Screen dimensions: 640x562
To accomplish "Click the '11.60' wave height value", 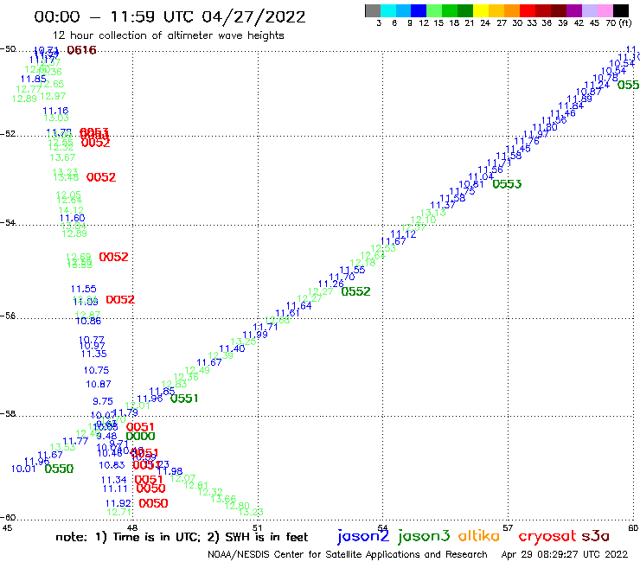I will [73, 218].
